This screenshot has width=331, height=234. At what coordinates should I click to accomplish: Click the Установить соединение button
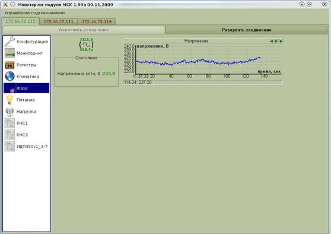click(x=84, y=30)
